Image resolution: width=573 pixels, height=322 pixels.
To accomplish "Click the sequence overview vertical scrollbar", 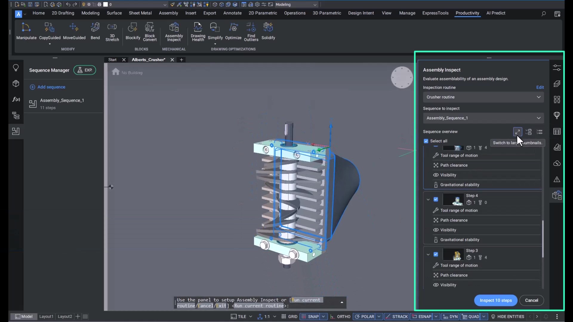I will [543, 239].
